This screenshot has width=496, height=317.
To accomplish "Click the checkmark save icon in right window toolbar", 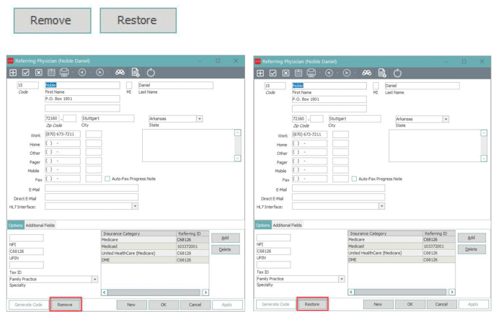I will [x=273, y=73].
